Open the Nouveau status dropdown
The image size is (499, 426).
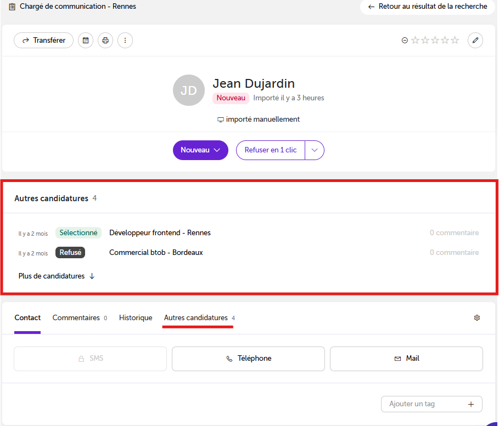pyautogui.click(x=200, y=150)
